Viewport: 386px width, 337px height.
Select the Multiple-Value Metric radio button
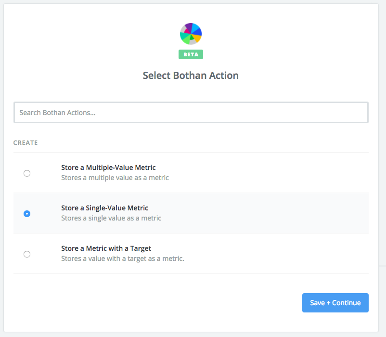pos(27,173)
